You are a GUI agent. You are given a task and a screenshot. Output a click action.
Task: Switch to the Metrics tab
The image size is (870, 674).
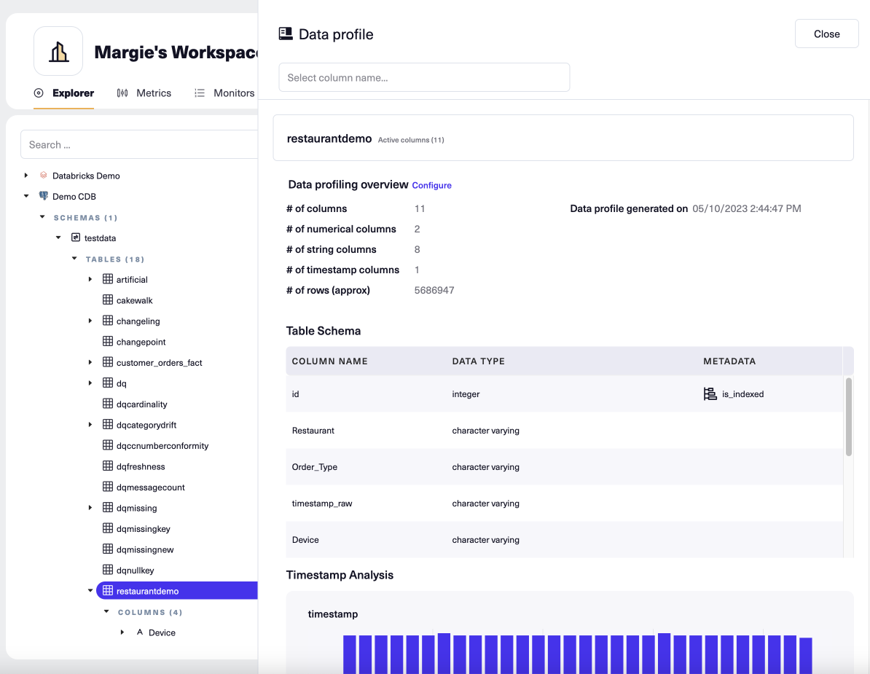point(154,93)
